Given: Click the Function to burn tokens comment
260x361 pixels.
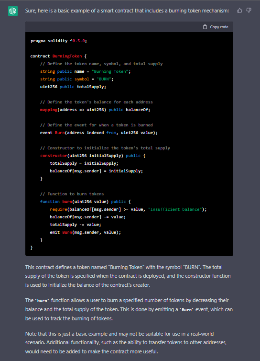Looking at the screenshot, I should 72,194.
